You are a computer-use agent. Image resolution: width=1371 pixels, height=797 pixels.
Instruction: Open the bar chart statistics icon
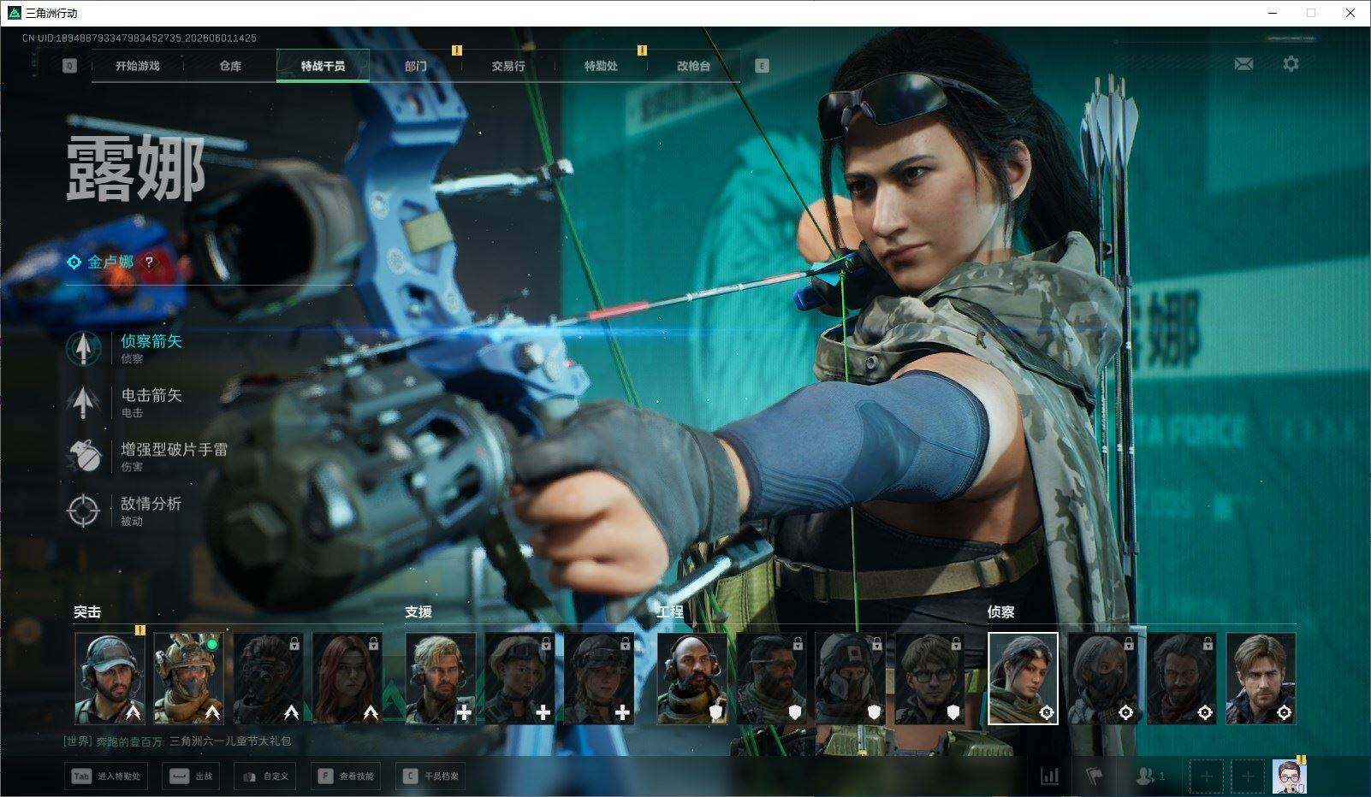tap(1049, 776)
